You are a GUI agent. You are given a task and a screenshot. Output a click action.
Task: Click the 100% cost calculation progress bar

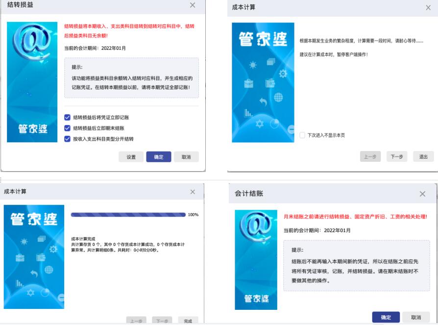(128, 215)
